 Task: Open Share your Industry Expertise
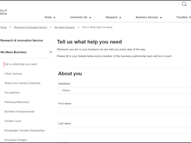point(22,83)
